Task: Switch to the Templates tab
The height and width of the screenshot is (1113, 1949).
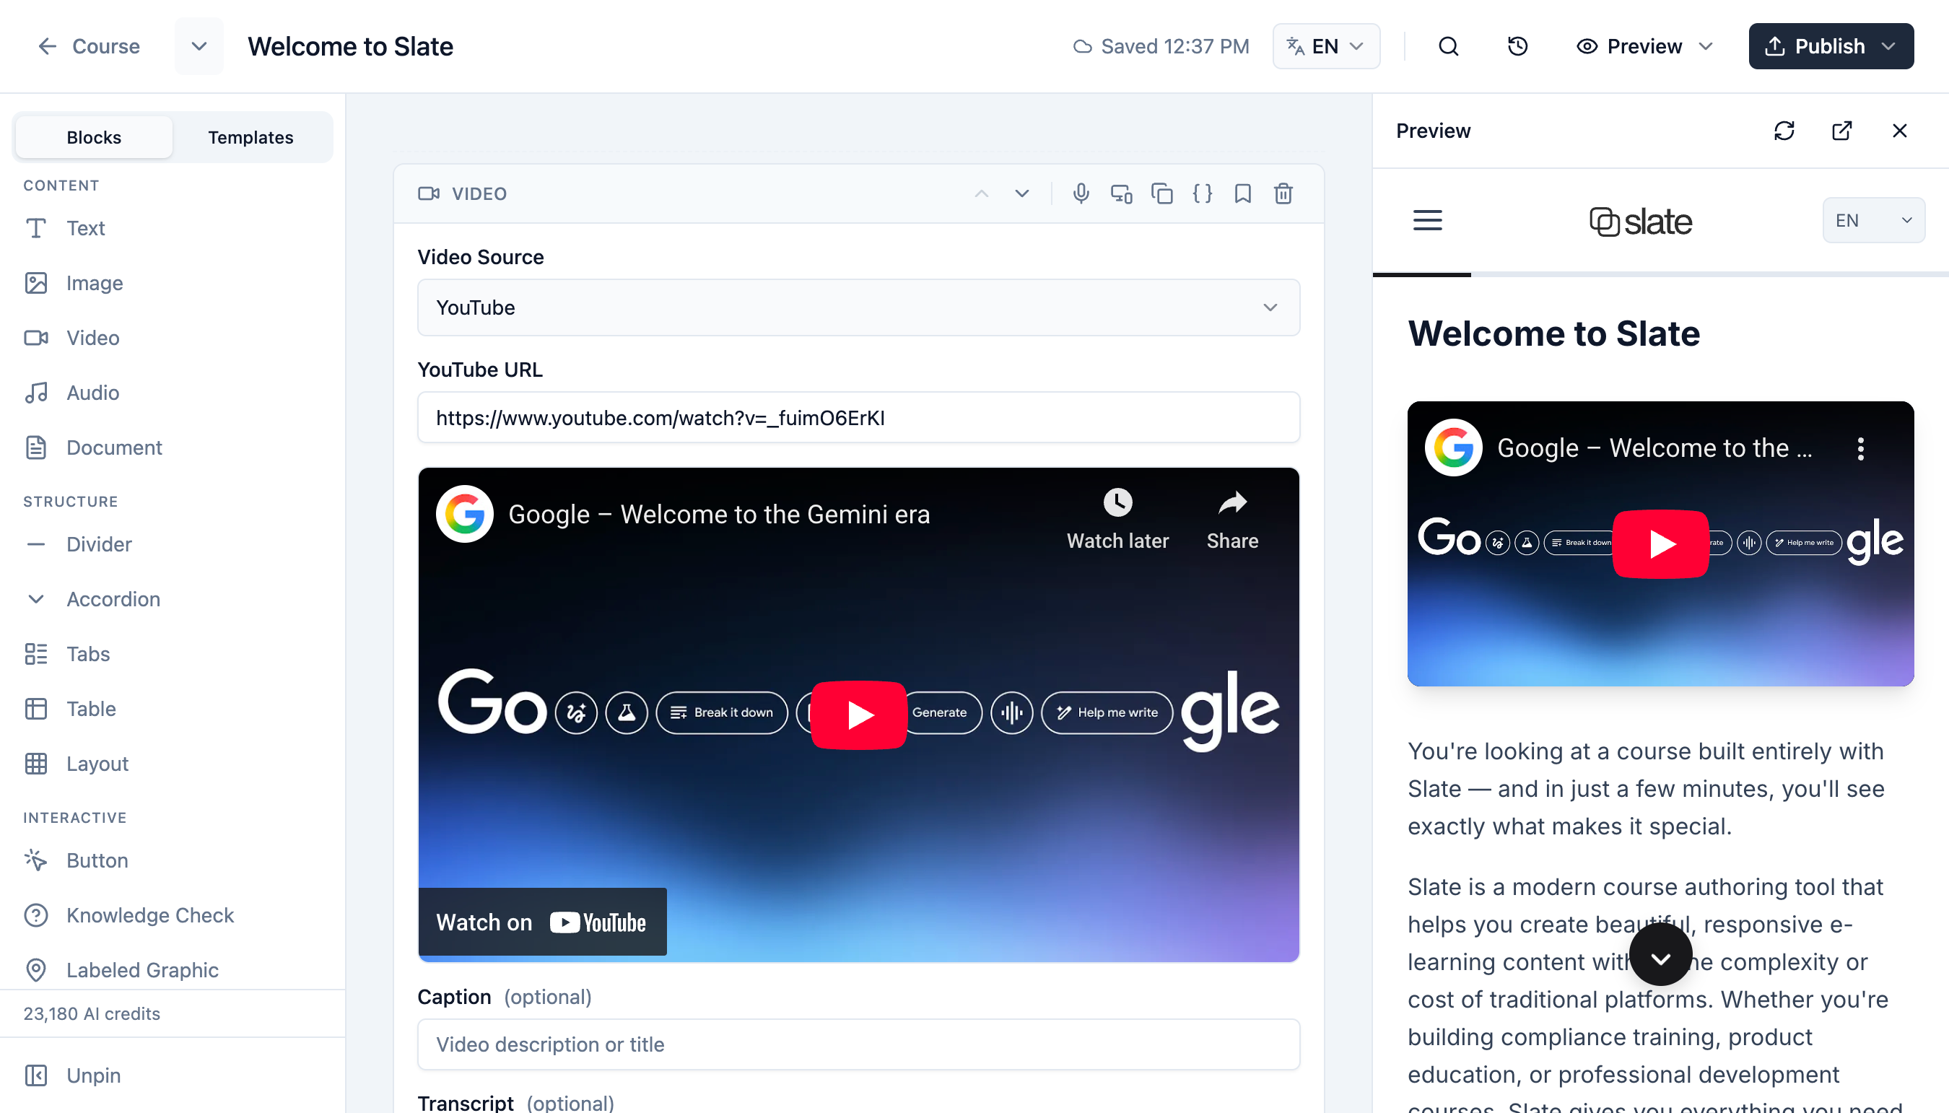Action: [250, 137]
